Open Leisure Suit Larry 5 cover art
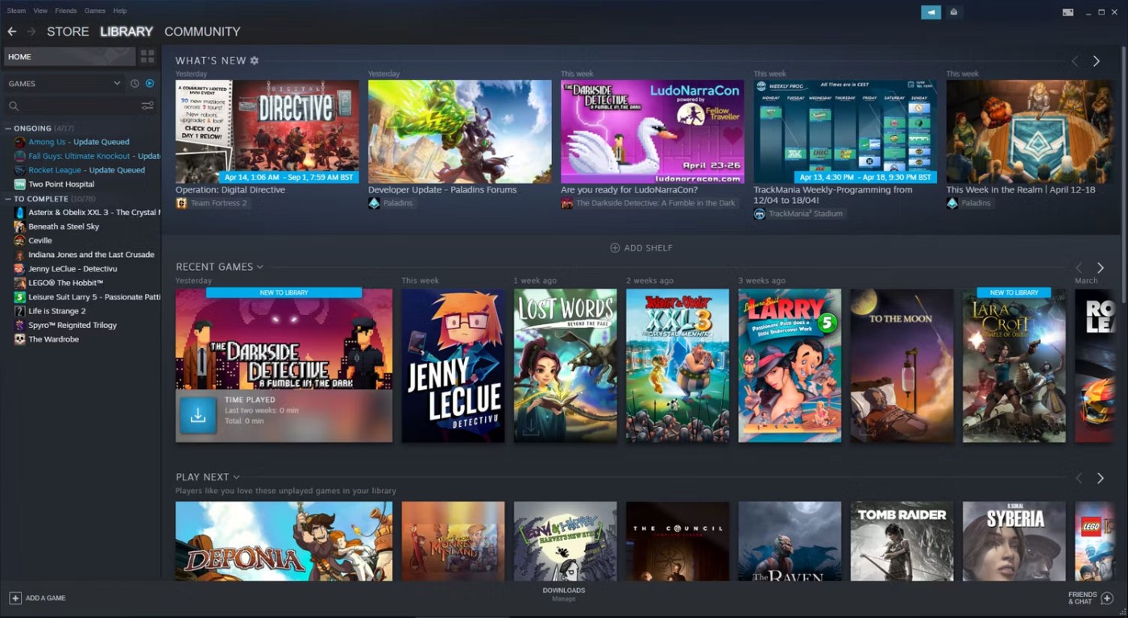 click(x=790, y=366)
